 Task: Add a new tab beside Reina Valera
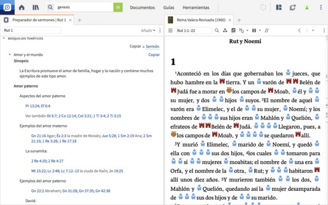tap(239, 20)
